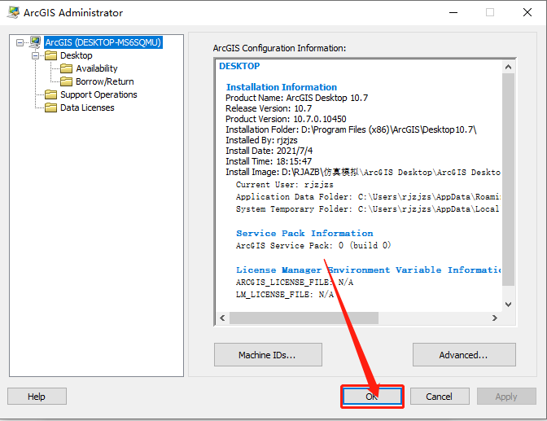Open the Machine IDs... dialog

pos(268,355)
